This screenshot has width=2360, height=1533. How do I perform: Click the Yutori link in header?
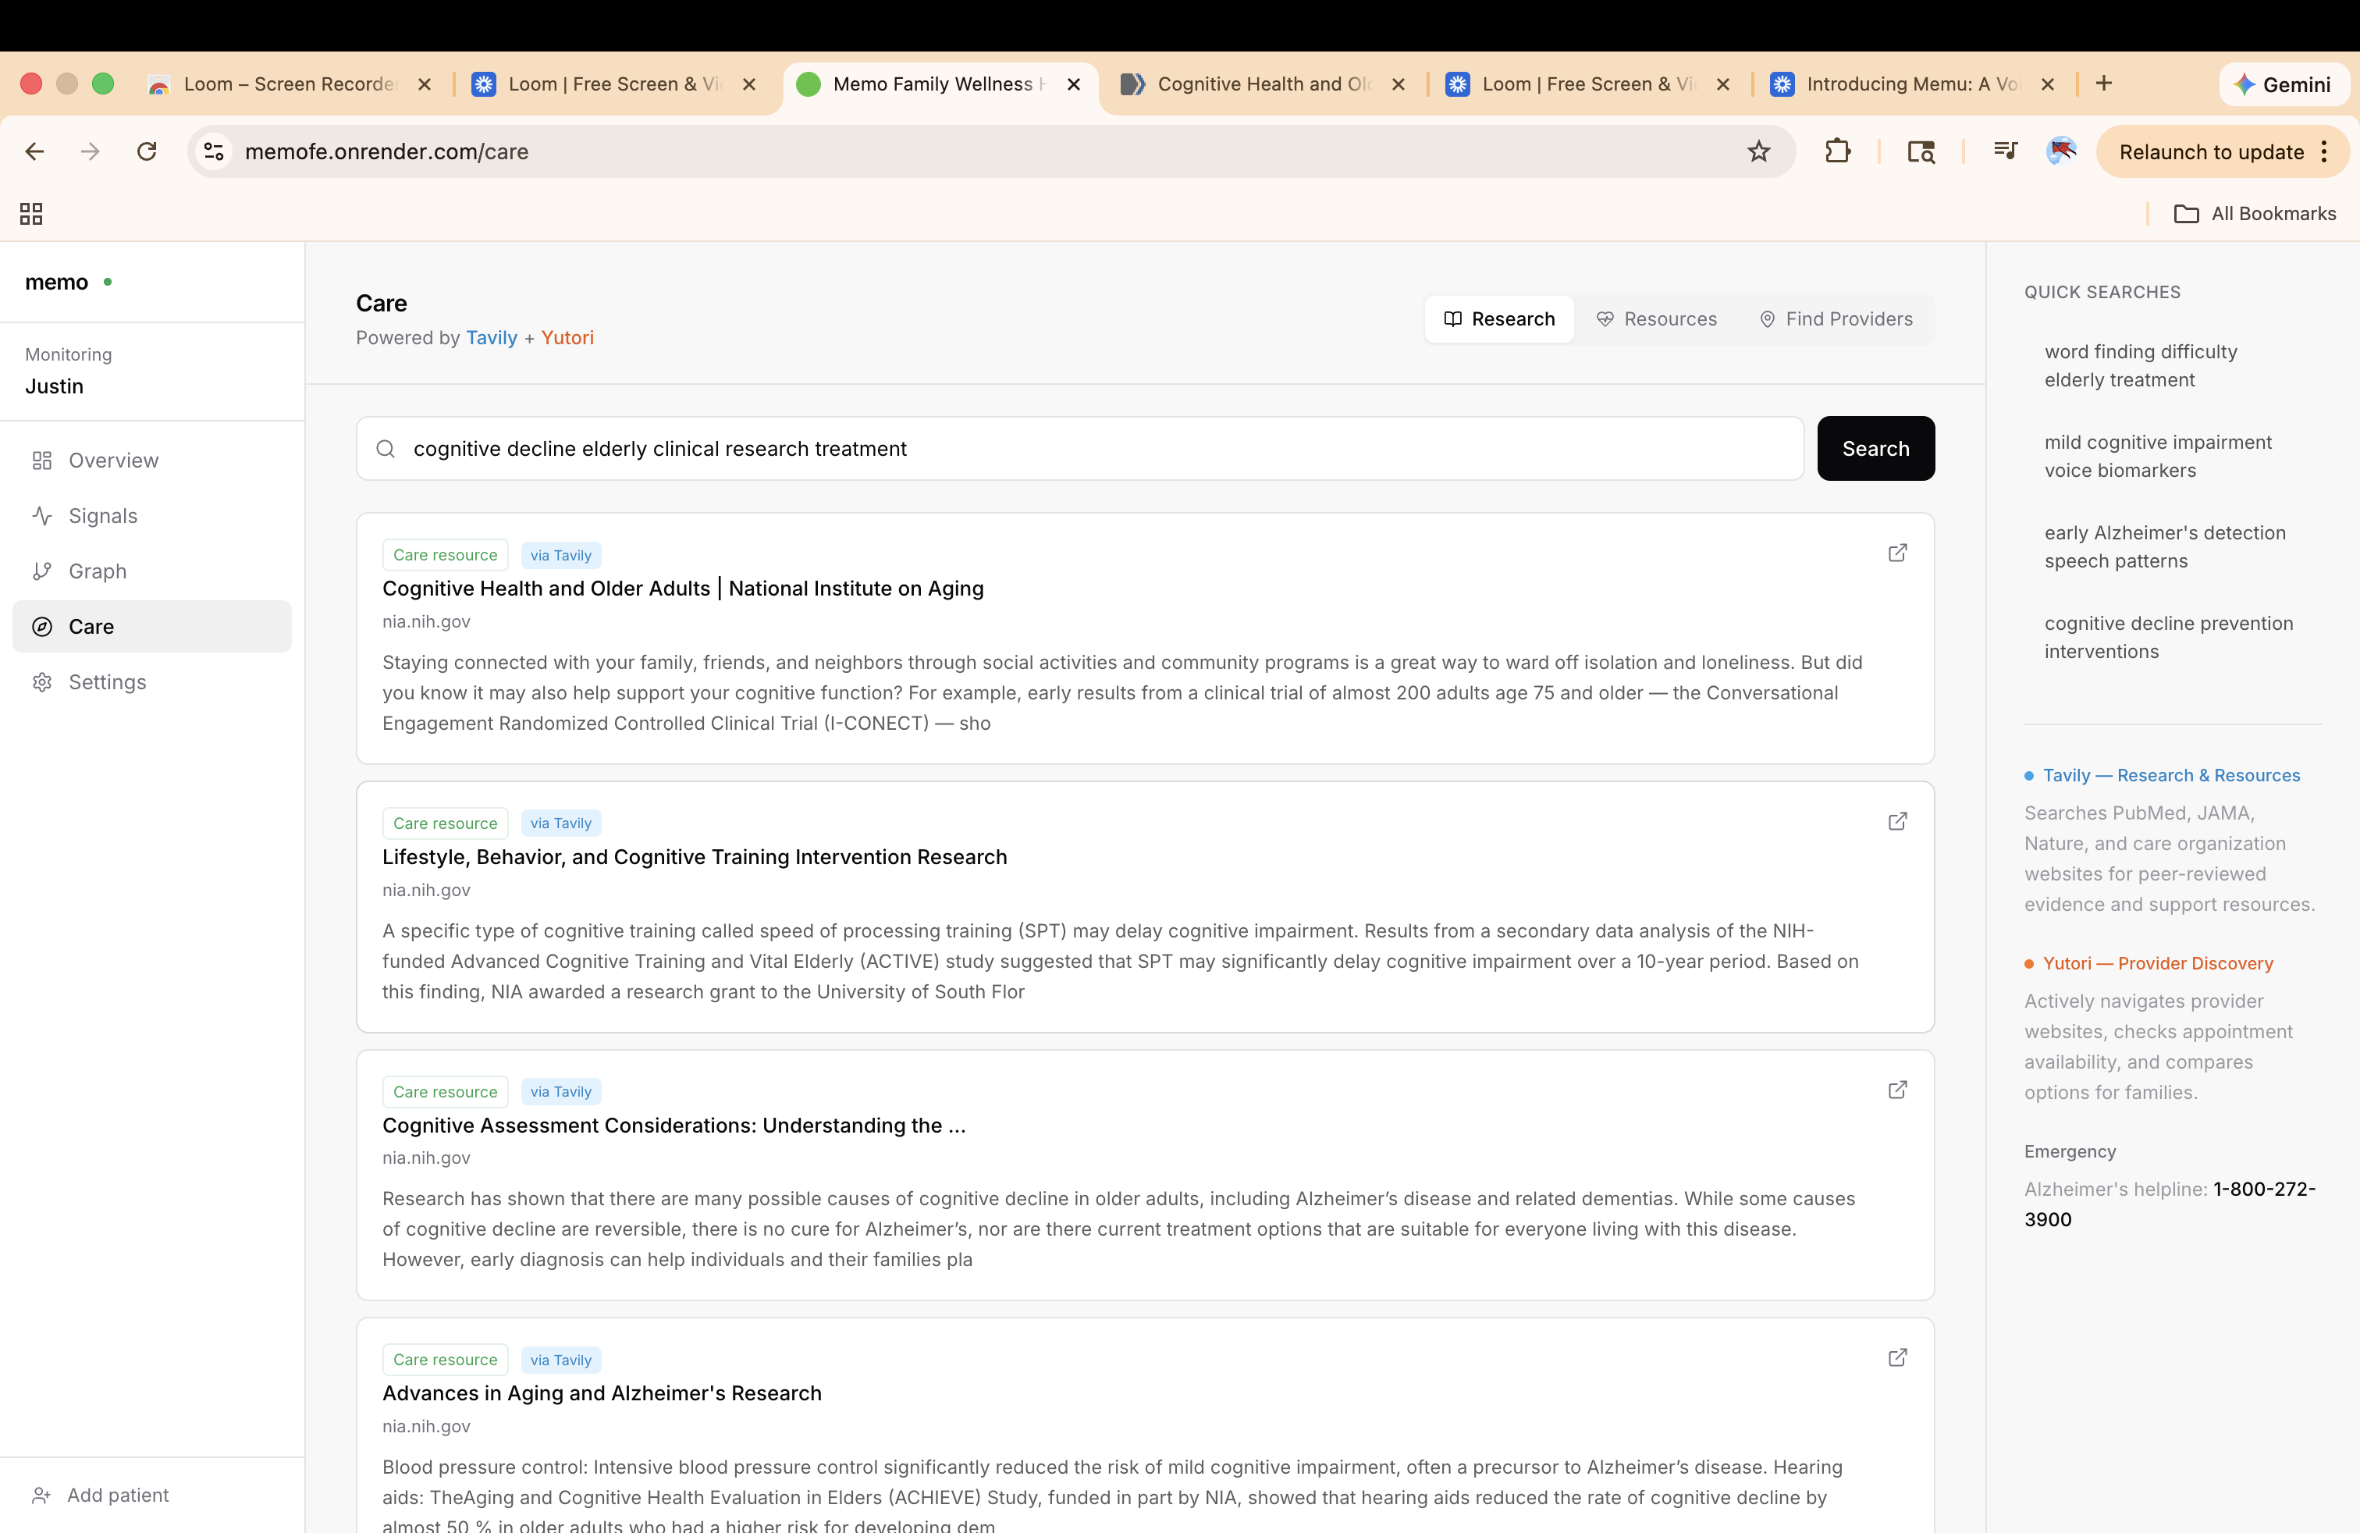click(x=567, y=338)
